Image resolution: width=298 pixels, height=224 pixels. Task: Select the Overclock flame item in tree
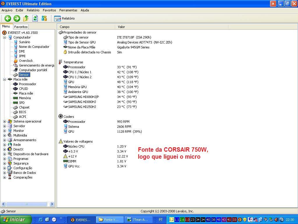(26, 61)
